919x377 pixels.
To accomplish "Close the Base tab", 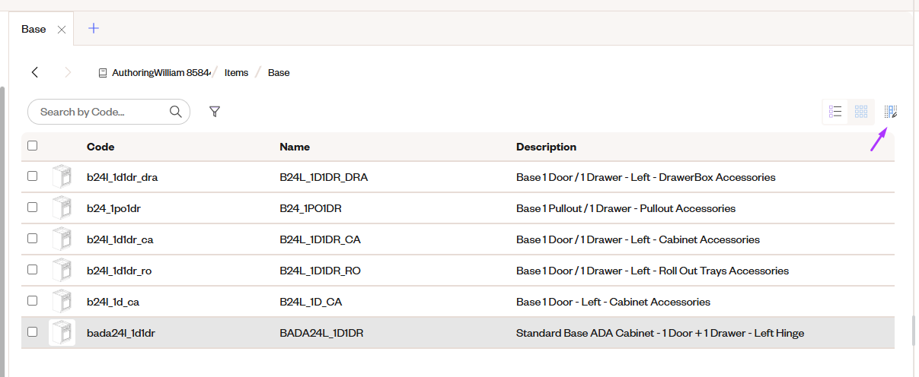I will 62,30.
